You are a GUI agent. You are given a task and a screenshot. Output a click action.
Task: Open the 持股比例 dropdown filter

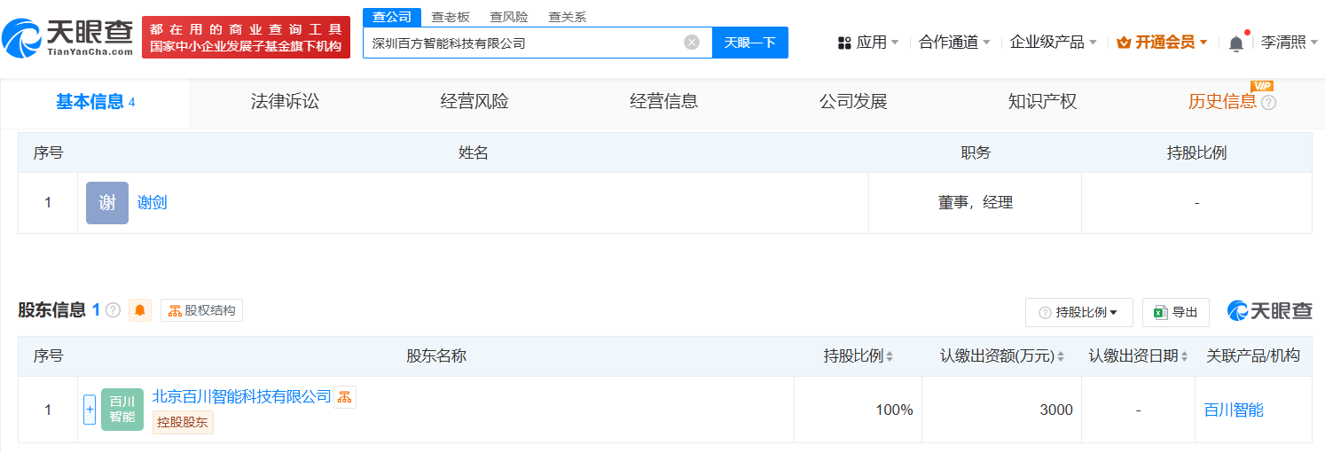[1078, 312]
